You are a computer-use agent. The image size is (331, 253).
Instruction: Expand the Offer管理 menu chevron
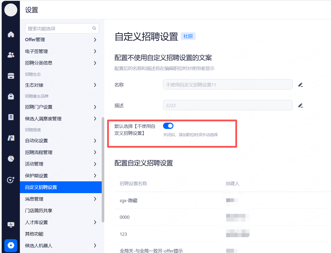coord(95,40)
